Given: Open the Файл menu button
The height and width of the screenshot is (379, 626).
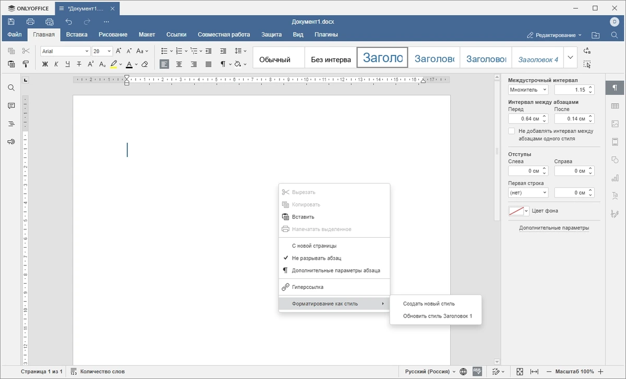Looking at the screenshot, I should click(x=15, y=35).
